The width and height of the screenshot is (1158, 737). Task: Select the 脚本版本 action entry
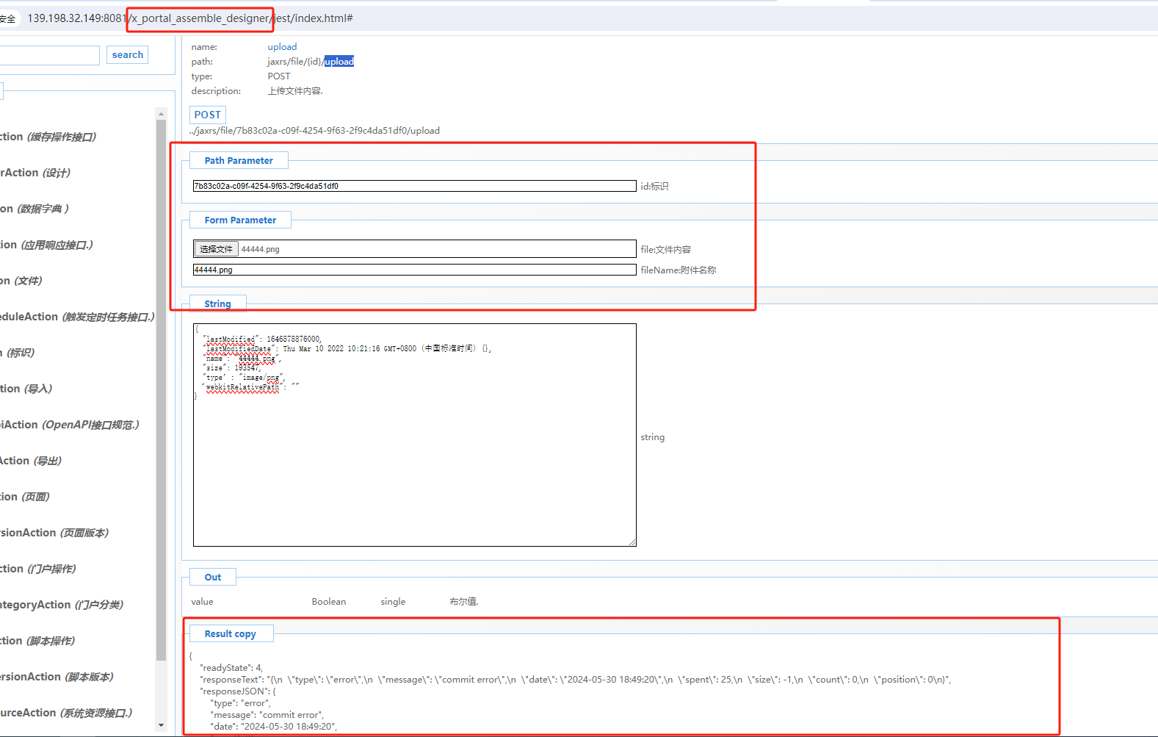tap(57, 677)
